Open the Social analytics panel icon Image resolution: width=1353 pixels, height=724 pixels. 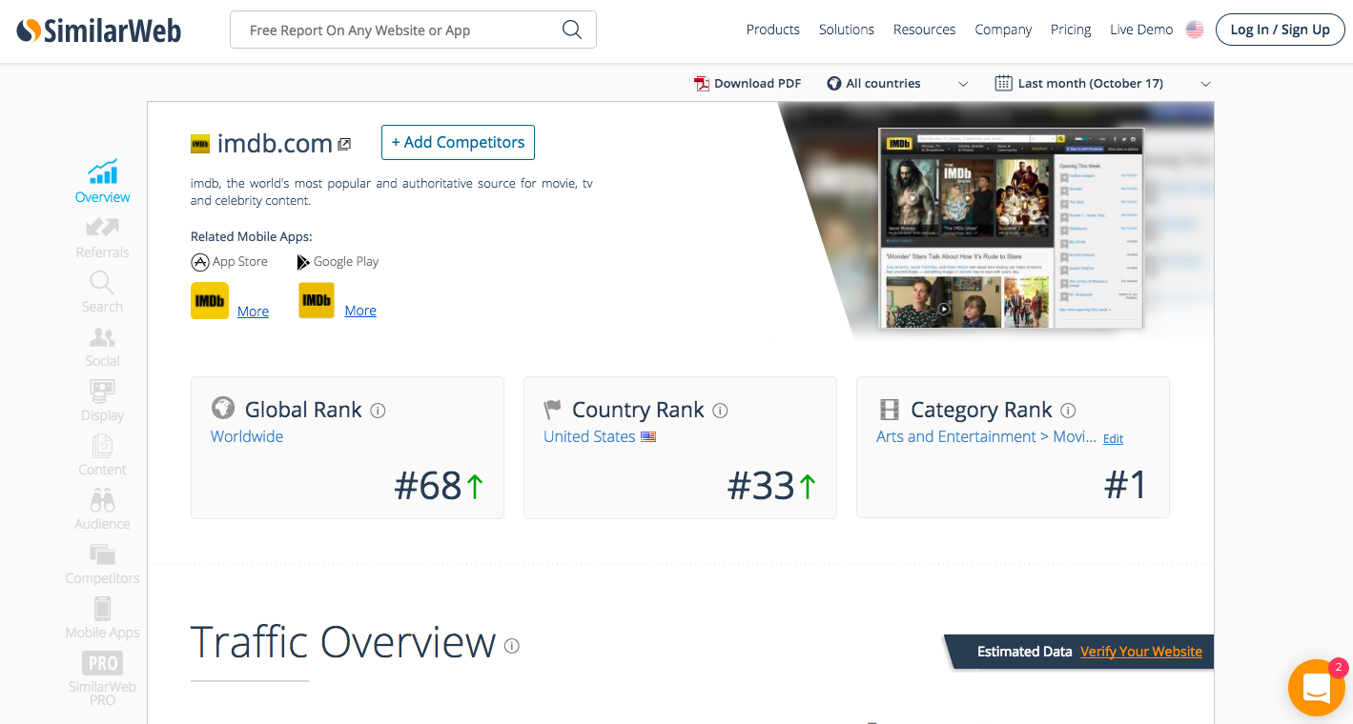pos(102,337)
